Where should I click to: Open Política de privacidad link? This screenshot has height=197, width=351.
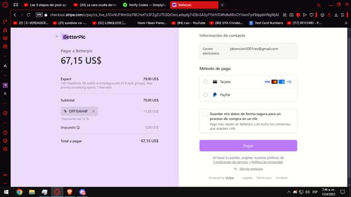tap(267, 162)
